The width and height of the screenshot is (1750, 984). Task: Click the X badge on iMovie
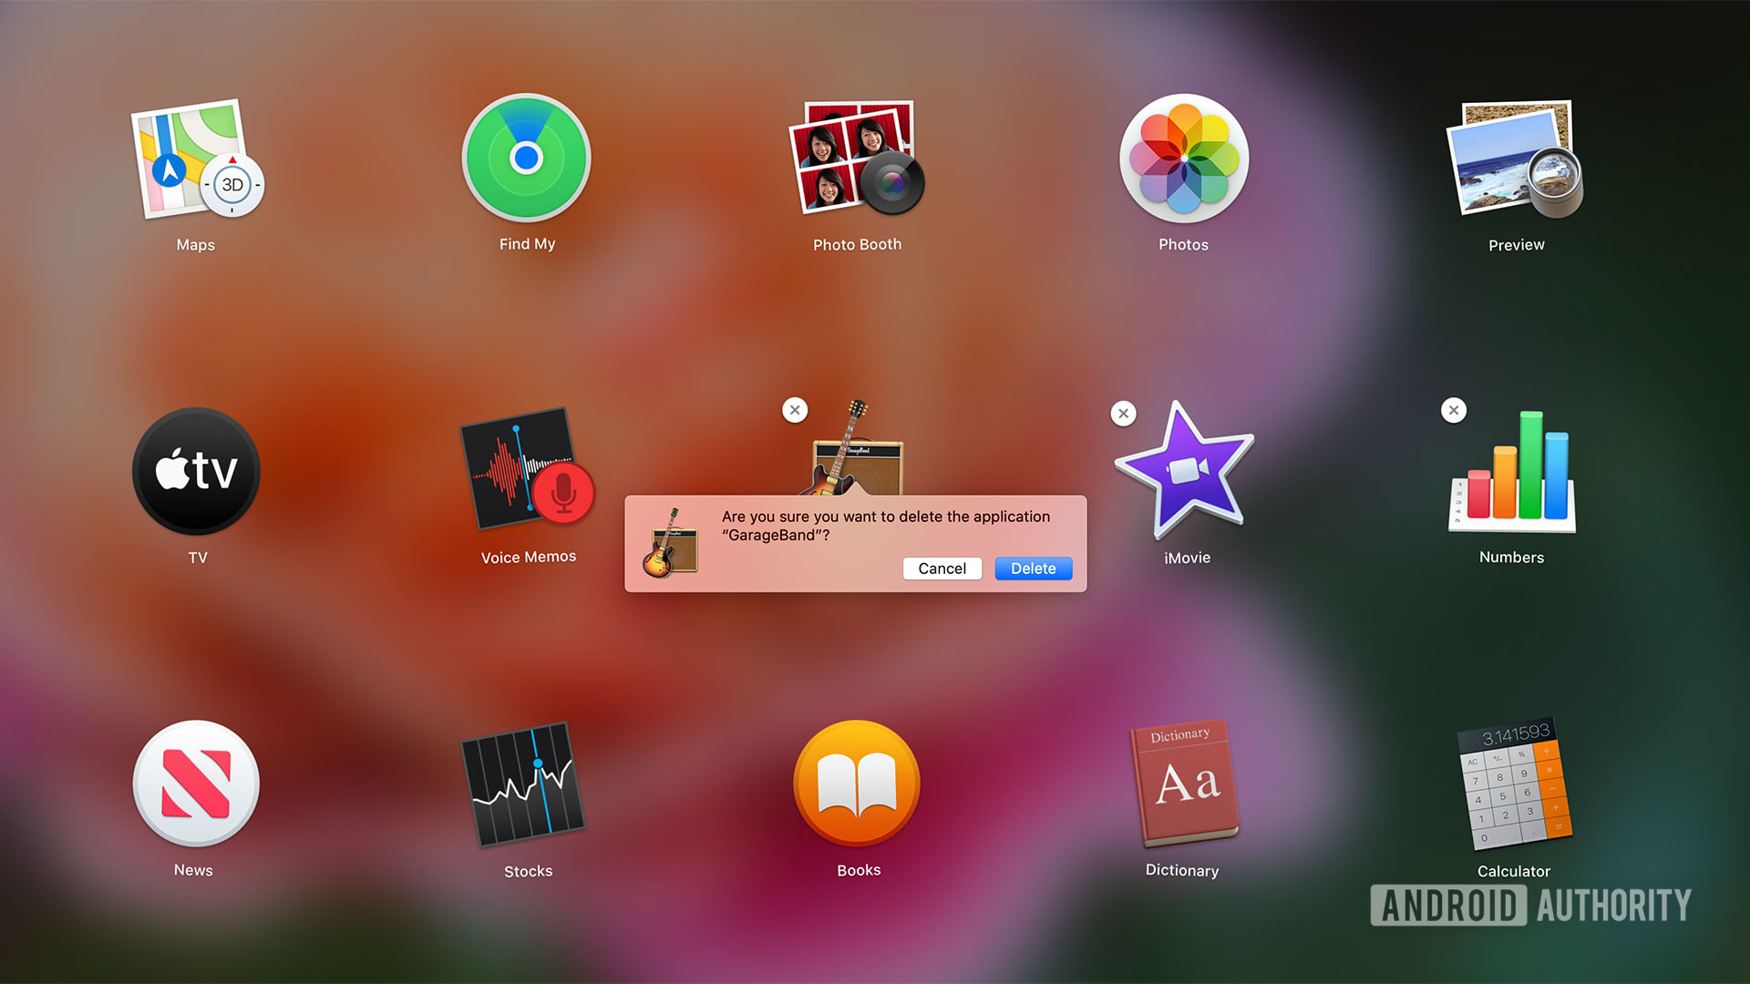pyautogui.click(x=1123, y=414)
